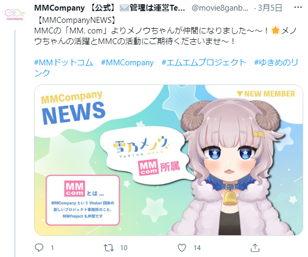Retweet this MMCompany post
The width and height of the screenshot is (308, 257).
coord(109,248)
